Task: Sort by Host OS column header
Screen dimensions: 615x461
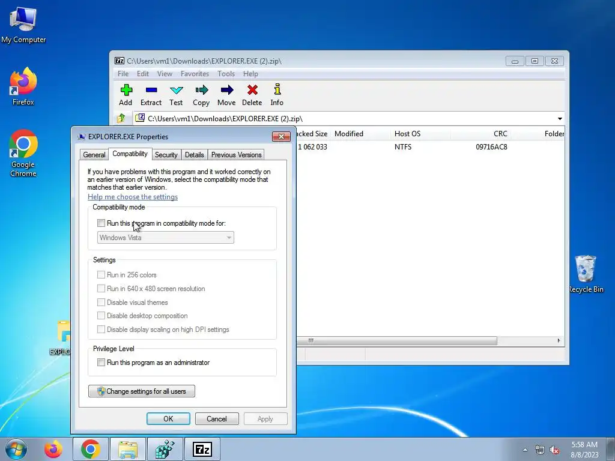Action: [421, 134]
